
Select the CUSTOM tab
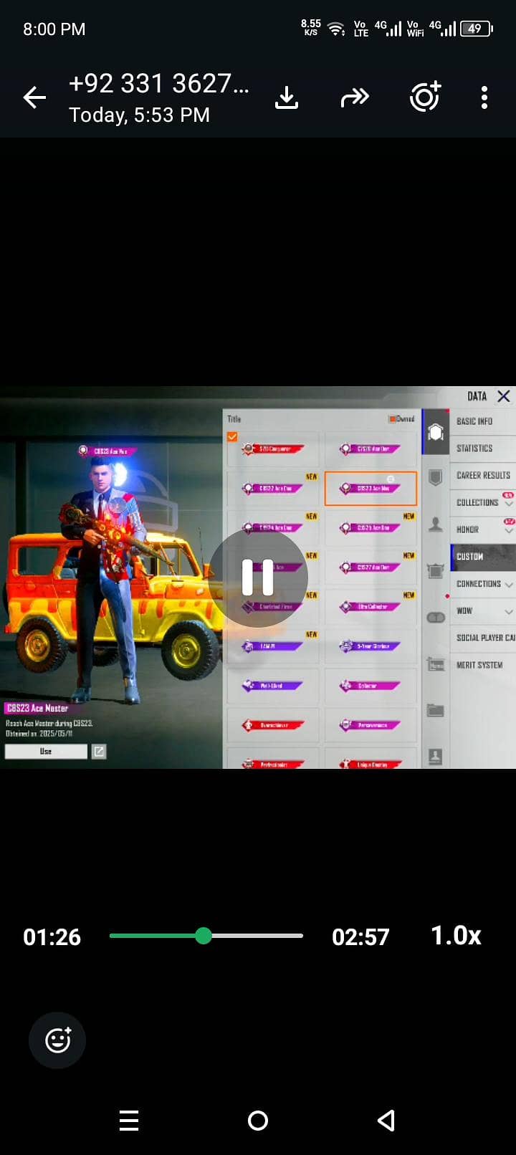(482, 557)
